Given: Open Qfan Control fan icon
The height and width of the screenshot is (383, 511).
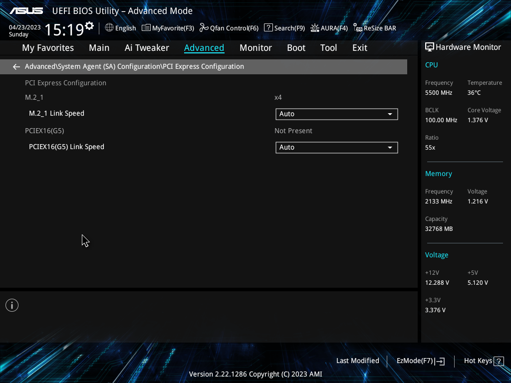Looking at the screenshot, I should click(x=204, y=28).
